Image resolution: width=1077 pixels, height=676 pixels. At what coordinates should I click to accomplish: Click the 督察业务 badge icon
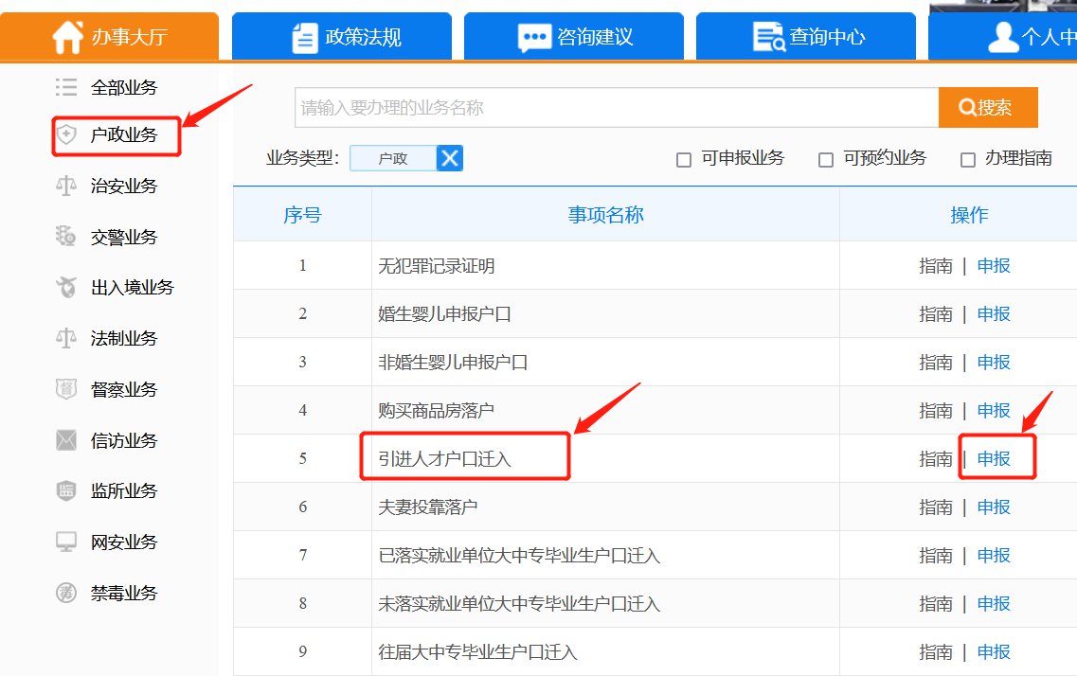[65, 389]
